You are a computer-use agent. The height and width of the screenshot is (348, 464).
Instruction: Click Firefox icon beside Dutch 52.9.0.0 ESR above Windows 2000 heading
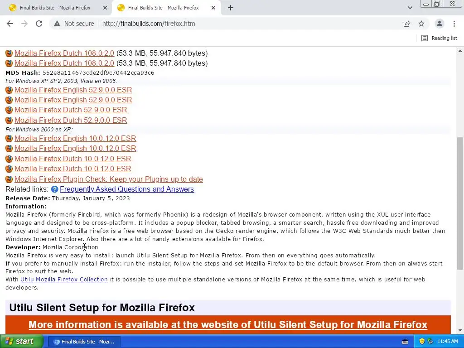pos(9,120)
